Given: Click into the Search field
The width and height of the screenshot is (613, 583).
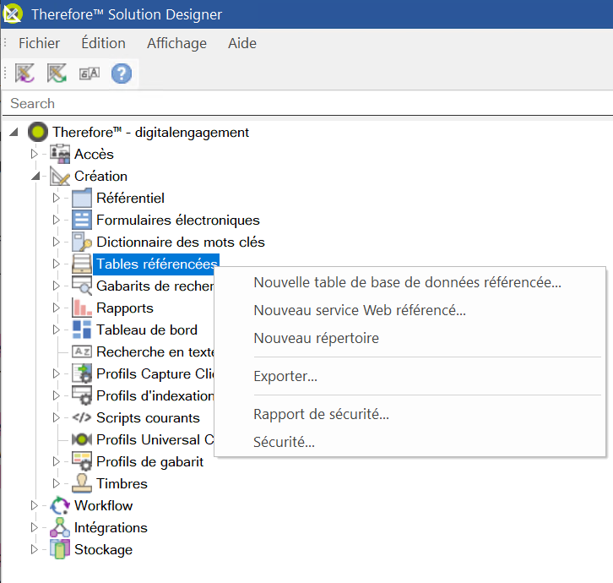Looking at the screenshot, I should coord(309,103).
